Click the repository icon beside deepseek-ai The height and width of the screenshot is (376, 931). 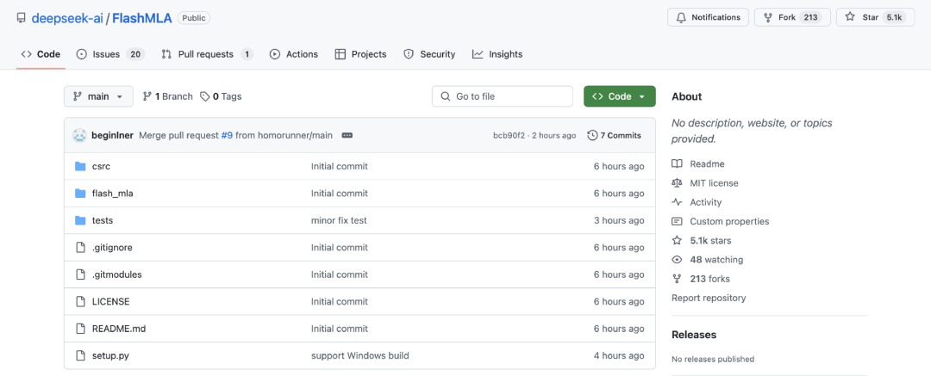22,18
